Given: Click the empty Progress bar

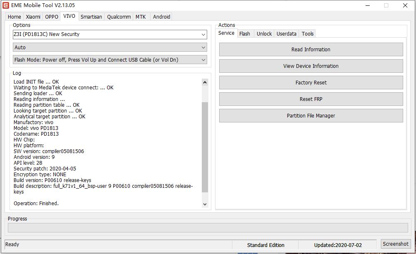Looking at the screenshot, I should (208, 228).
